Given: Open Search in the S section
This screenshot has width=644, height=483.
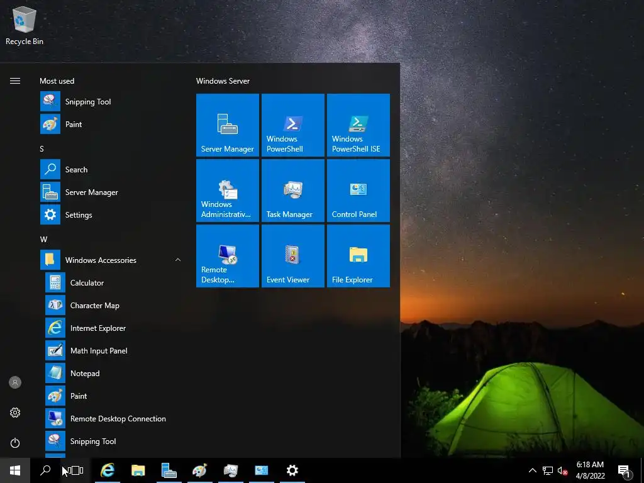Looking at the screenshot, I should (111, 169).
